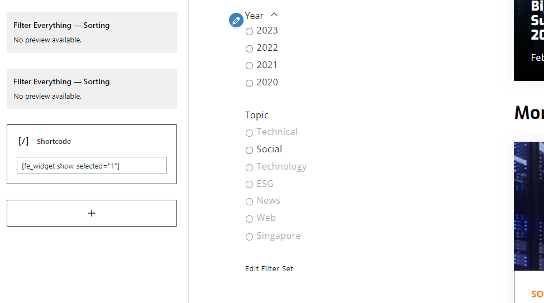Viewport: 544px width, 303px height.
Task: Click the blue pencil edit icon
Action: point(236,20)
